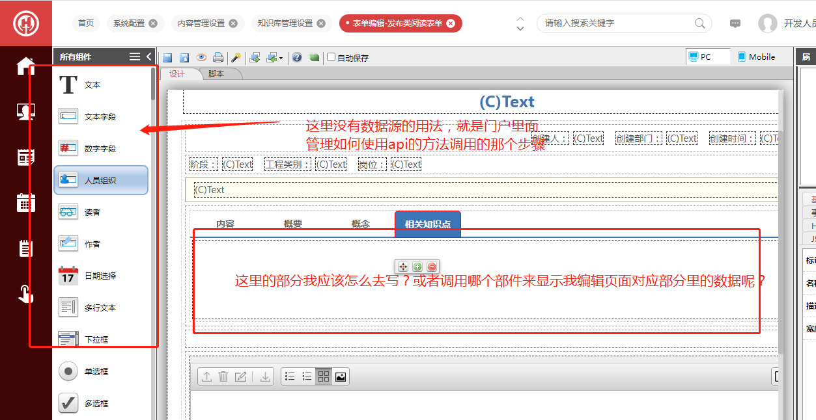Select the 下拉框 component

click(101, 339)
